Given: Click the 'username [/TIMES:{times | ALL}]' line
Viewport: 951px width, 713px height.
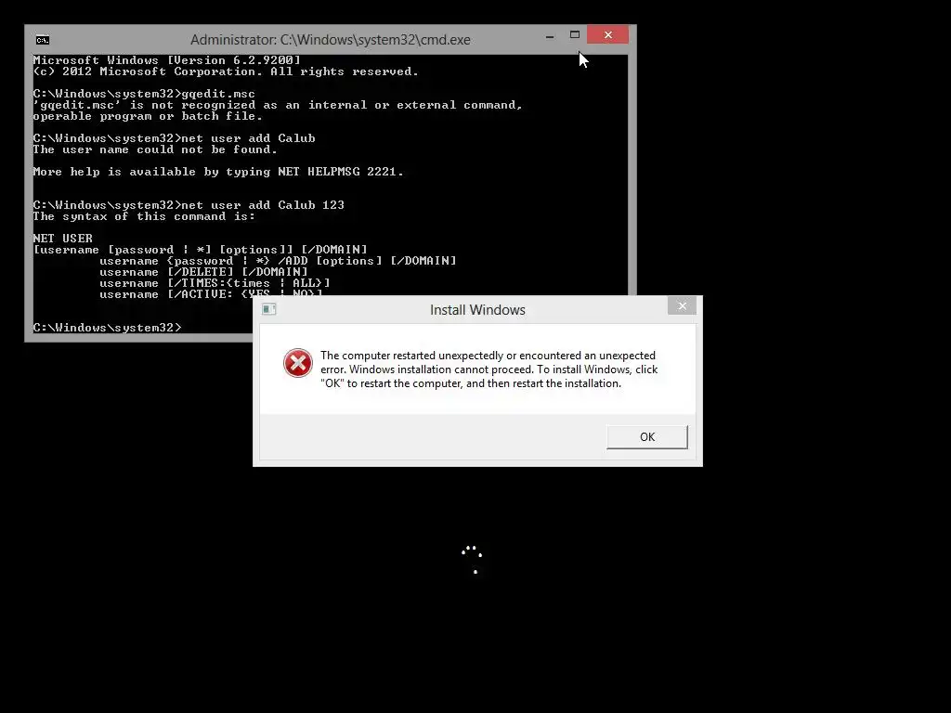Looking at the screenshot, I should [x=215, y=283].
